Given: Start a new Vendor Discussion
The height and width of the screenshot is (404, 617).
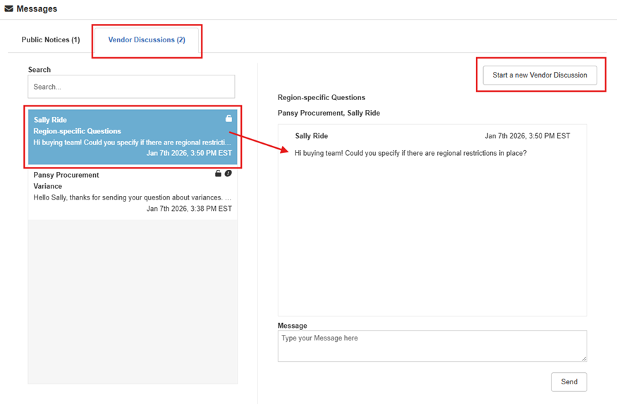Looking at the screenshot, I should (540, 75).
